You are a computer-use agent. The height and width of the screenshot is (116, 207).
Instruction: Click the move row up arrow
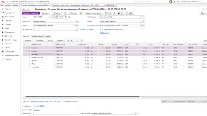pos(68,40)
